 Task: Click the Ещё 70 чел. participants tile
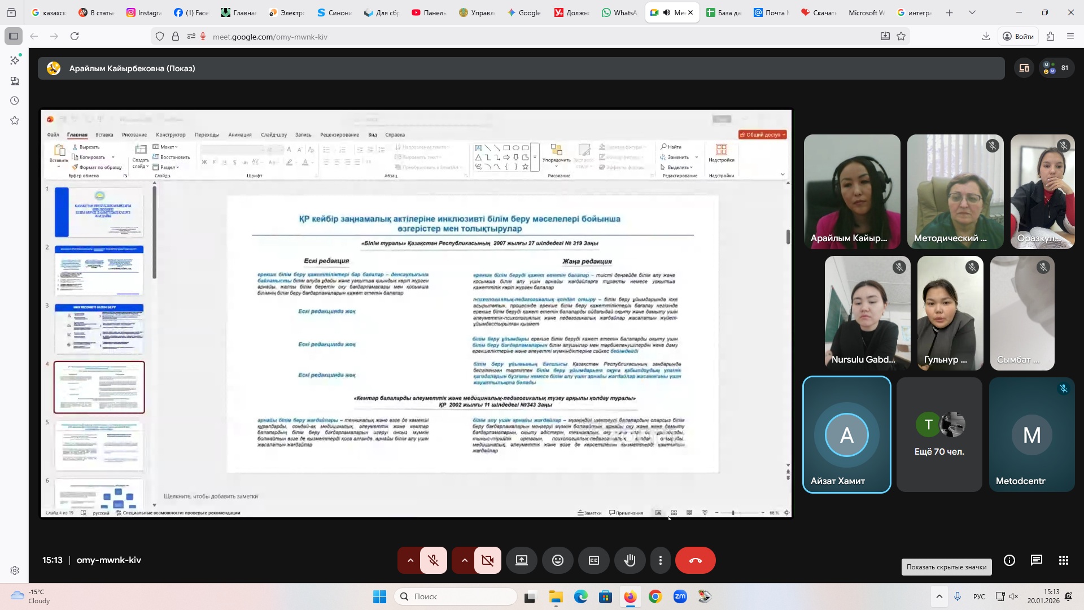click(x=939, y=435)
